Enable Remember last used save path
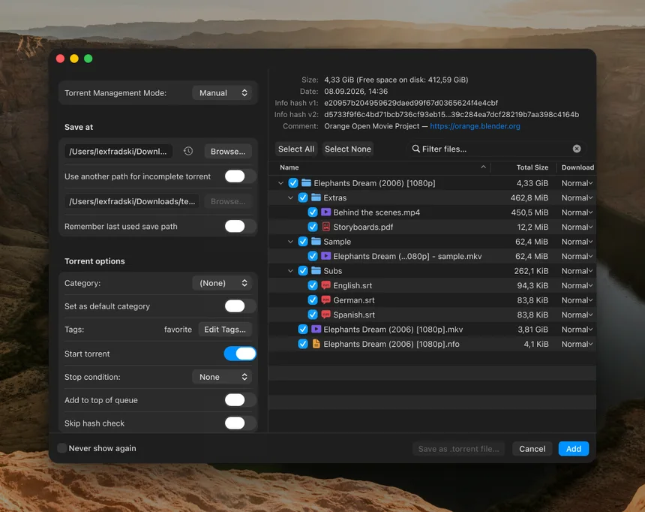 (240, 226)
